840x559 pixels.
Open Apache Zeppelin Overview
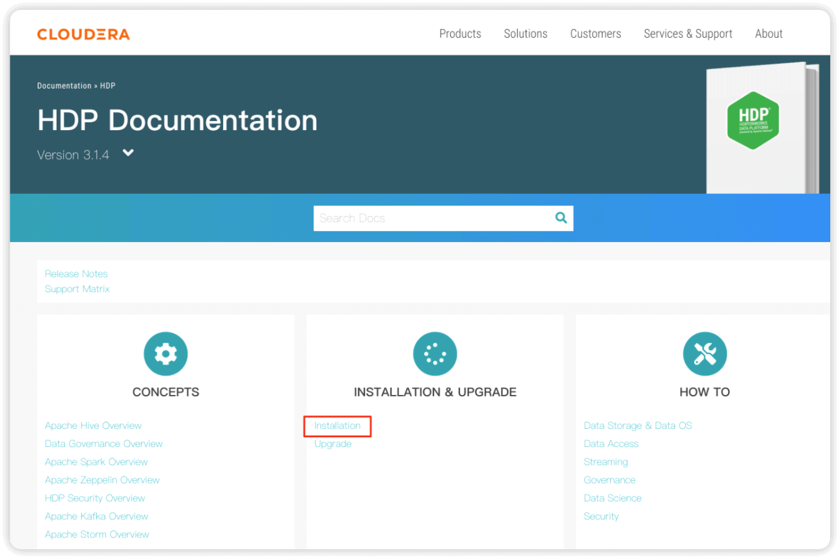coord(102,480)
